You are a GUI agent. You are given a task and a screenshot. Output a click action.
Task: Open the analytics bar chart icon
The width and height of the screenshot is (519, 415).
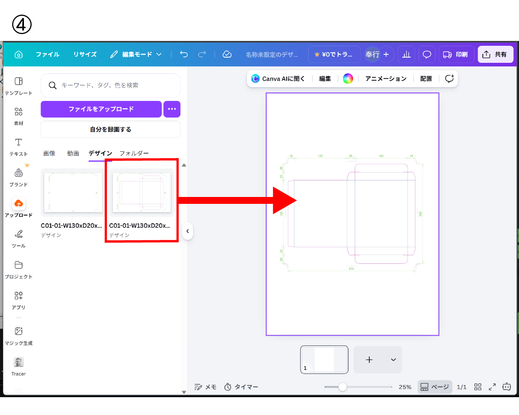pyautogui.click(x=406, y=54)
